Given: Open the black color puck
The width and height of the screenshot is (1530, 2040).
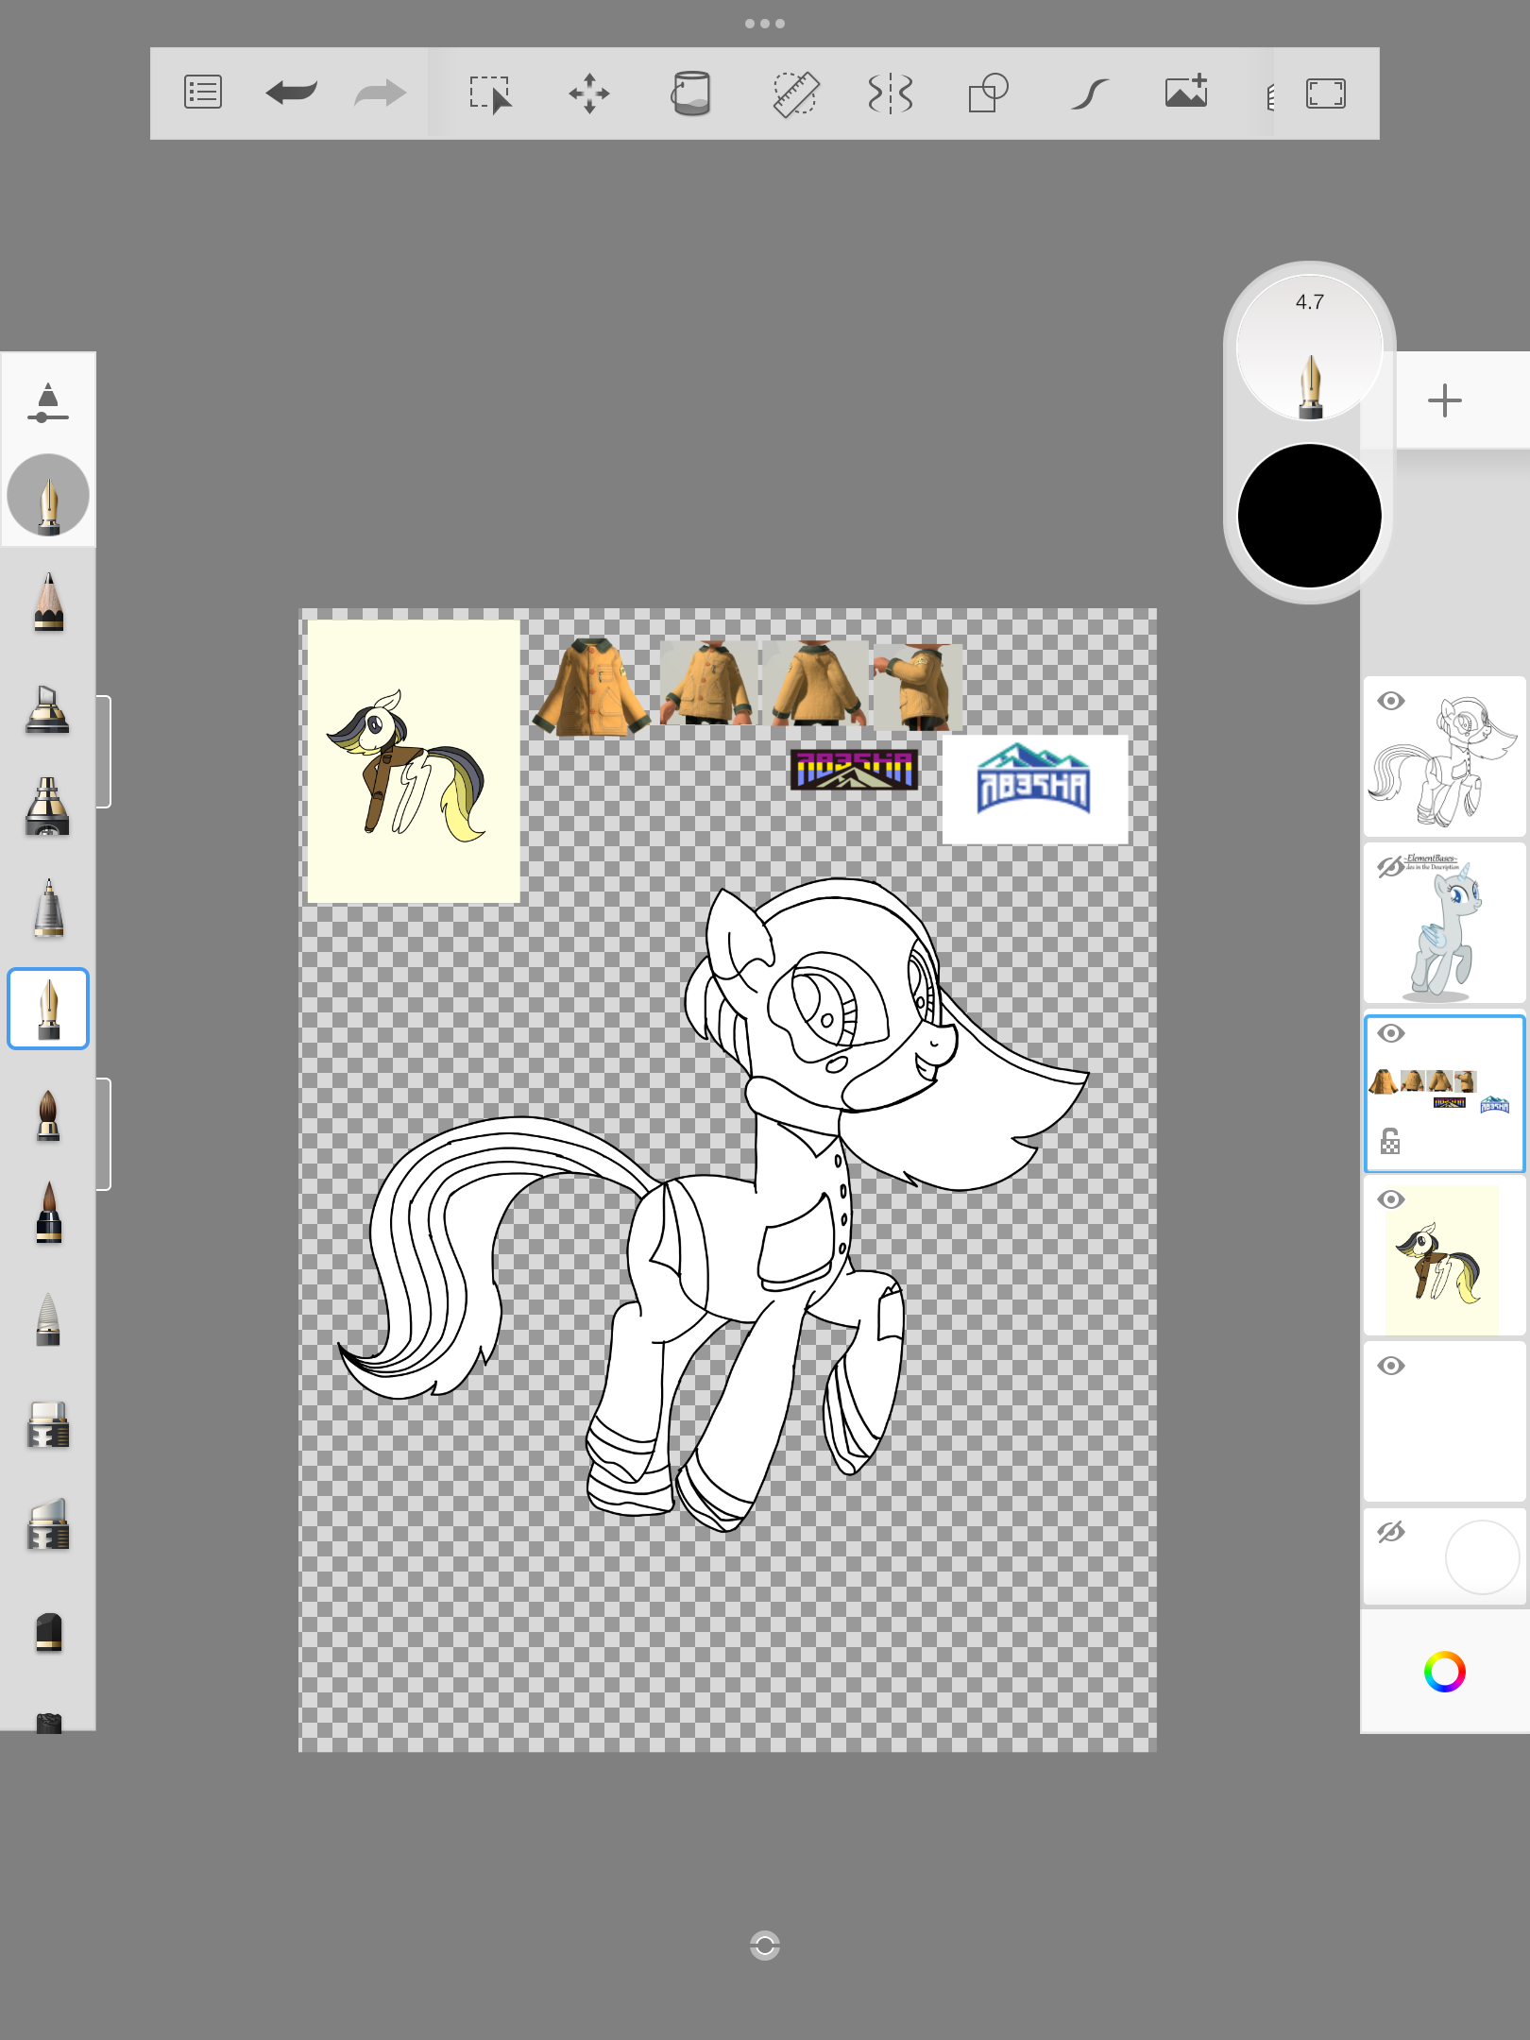Looking at the screenshot, I should coord(1309,516).
